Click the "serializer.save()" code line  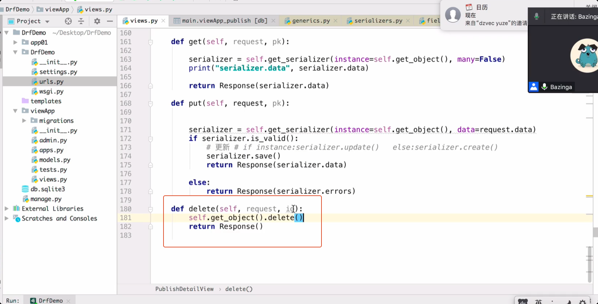[x=244, y=156]
